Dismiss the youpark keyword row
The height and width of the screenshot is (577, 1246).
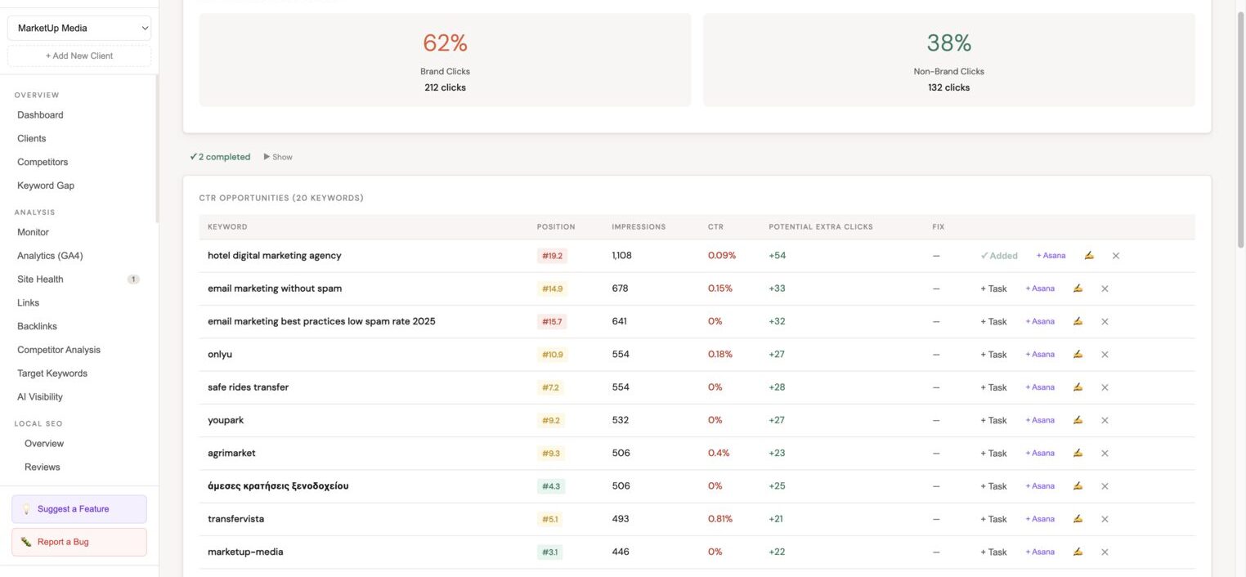click(1105, 420)
